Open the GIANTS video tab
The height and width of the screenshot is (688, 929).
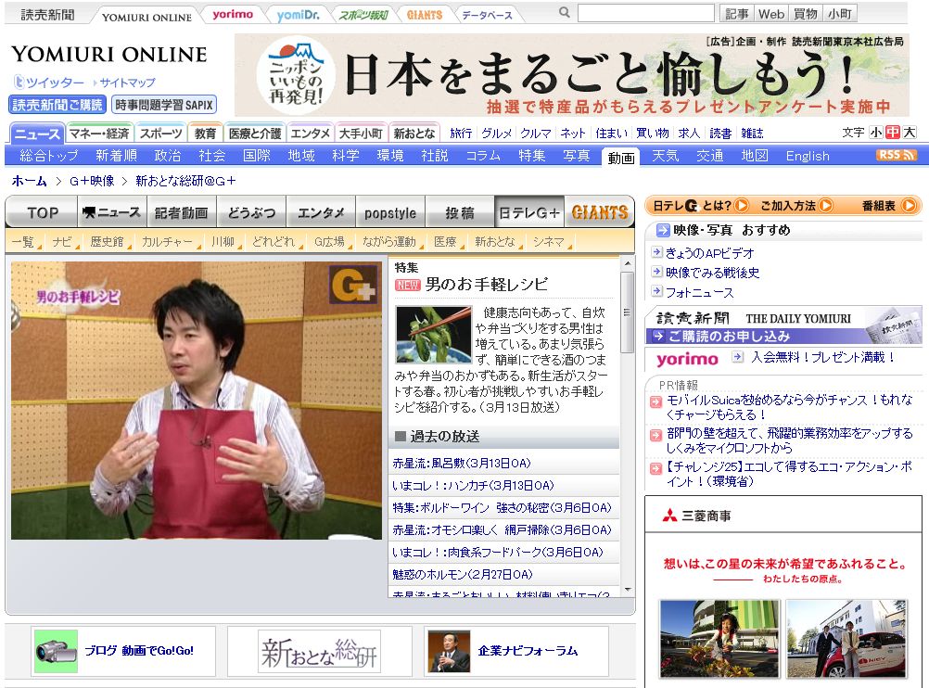[600, 212]
